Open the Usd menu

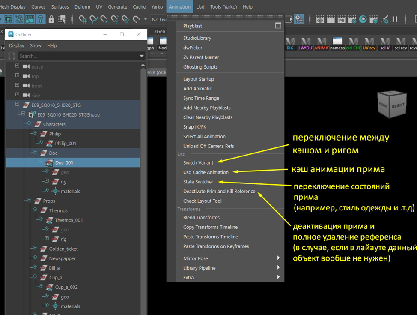pos(200,7)
